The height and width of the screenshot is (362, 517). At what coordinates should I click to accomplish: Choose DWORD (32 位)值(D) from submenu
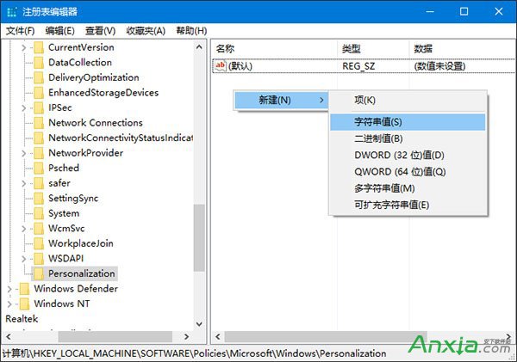click(x=408, y=155)
